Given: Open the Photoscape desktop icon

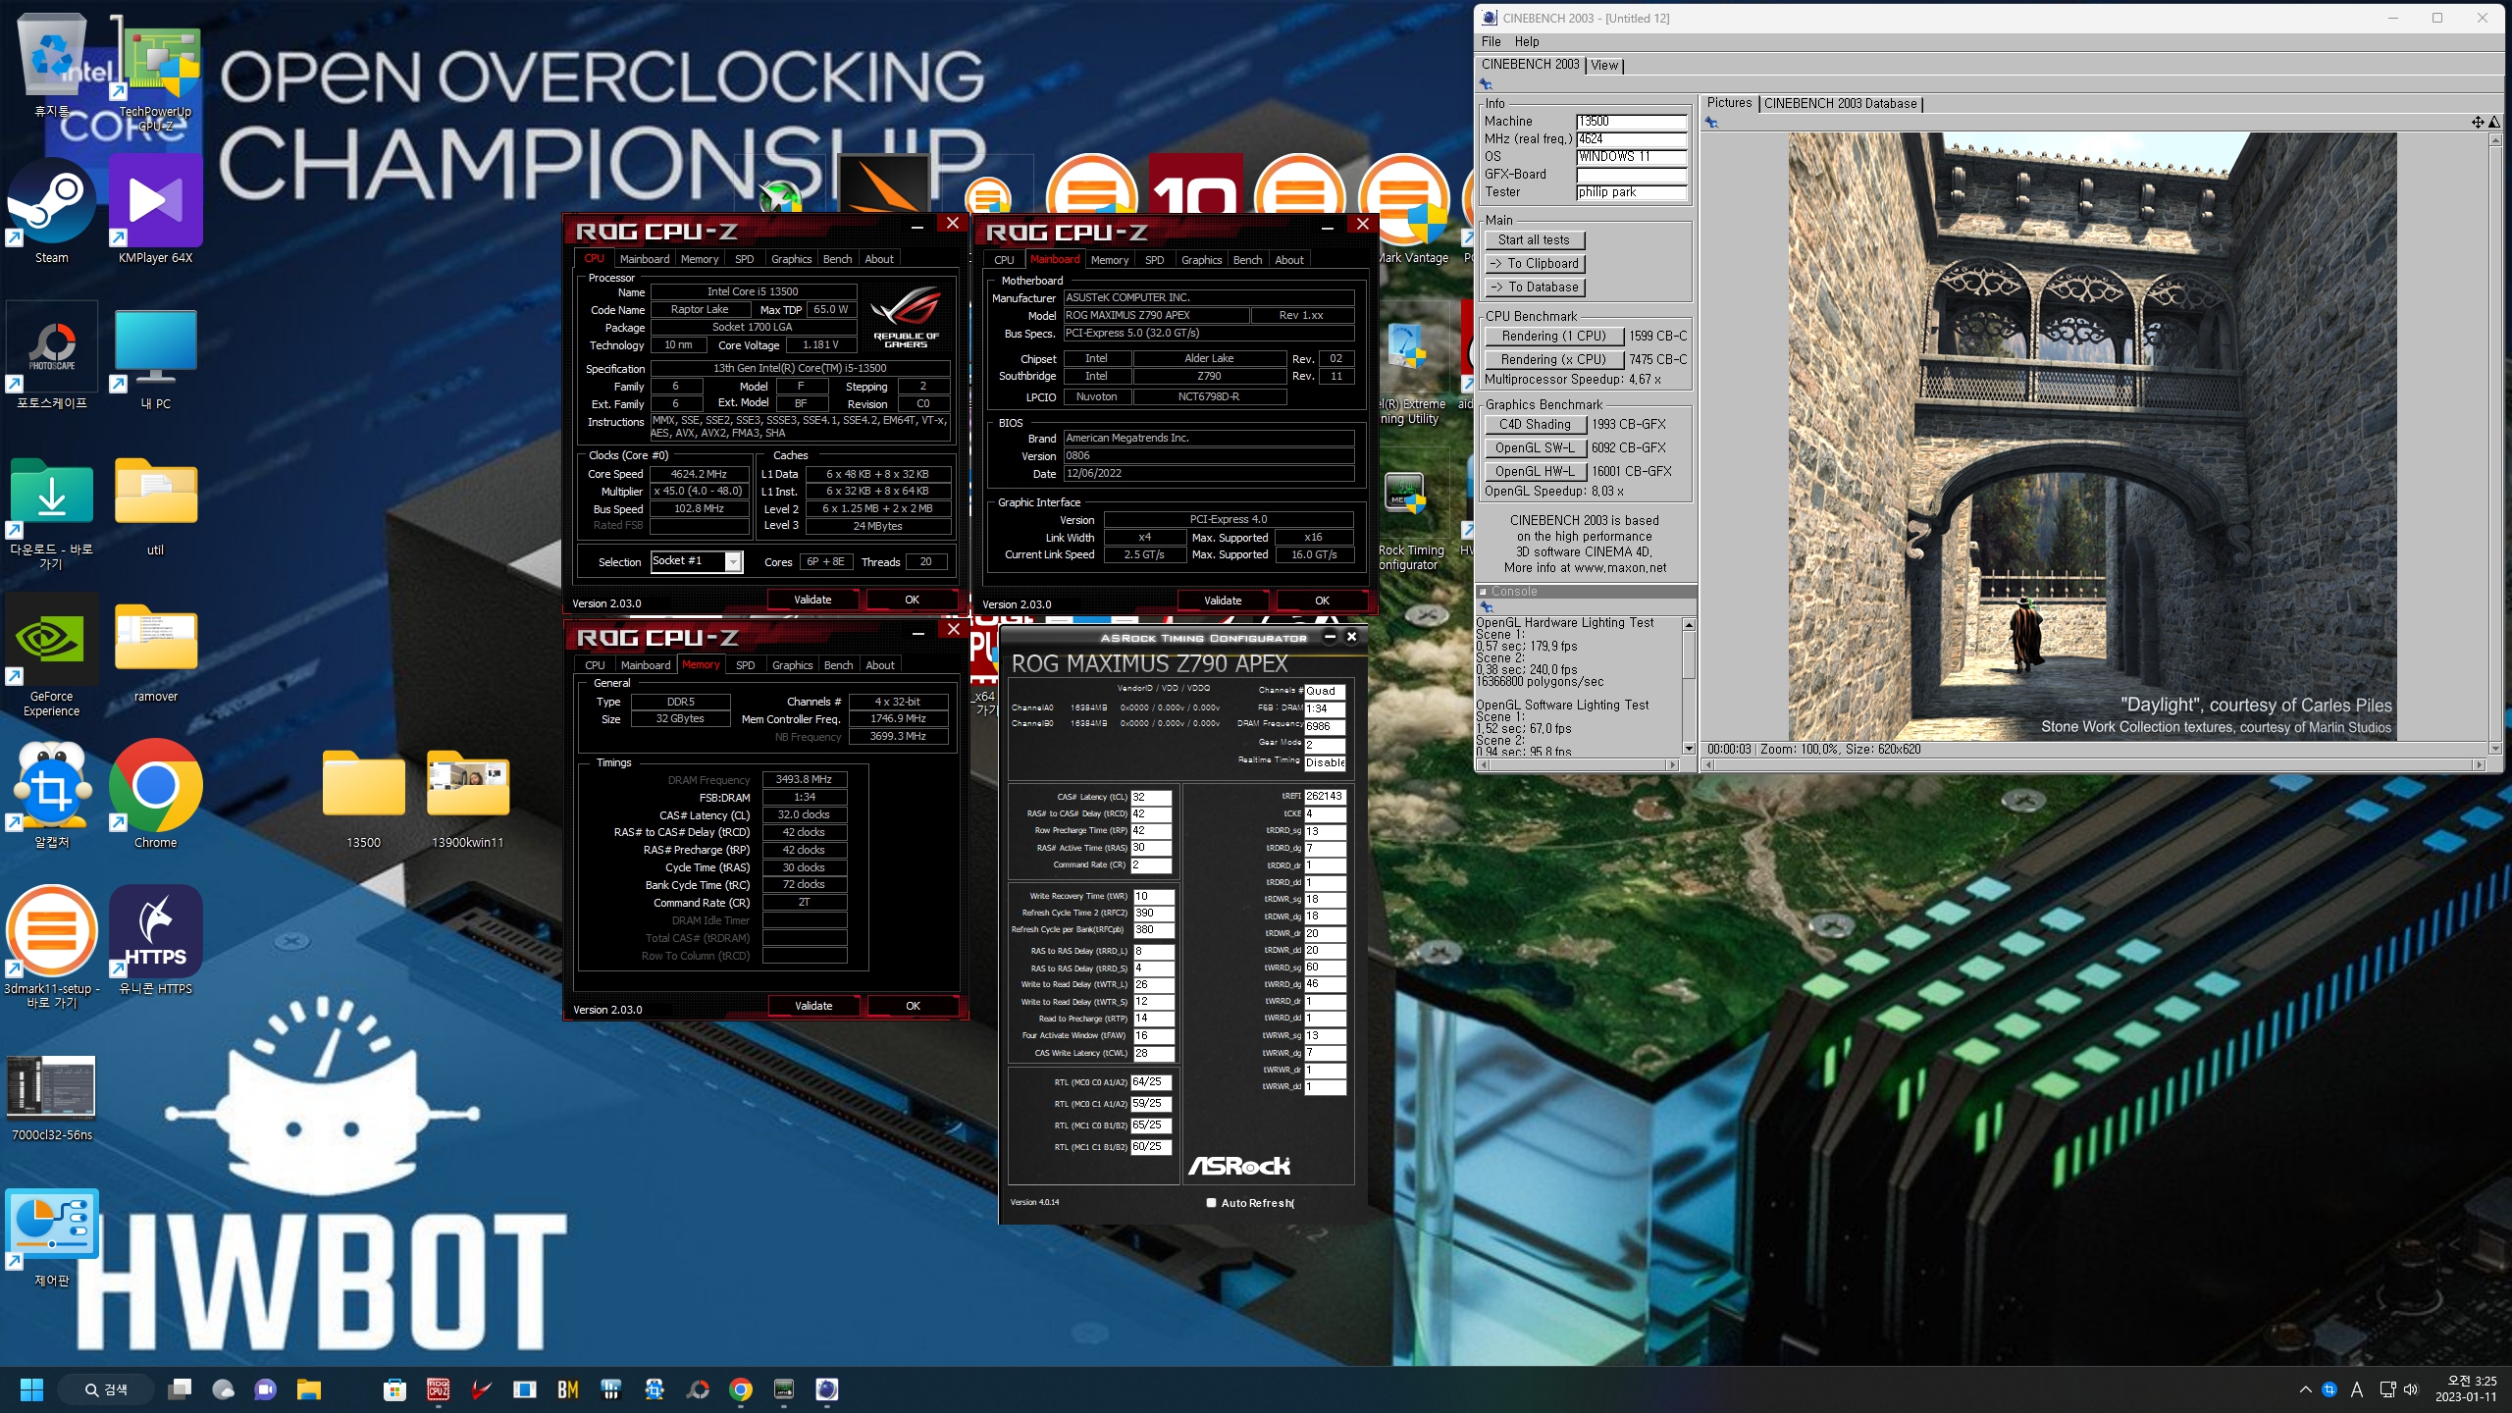Looking at the screenshot, I should point(52,355).
